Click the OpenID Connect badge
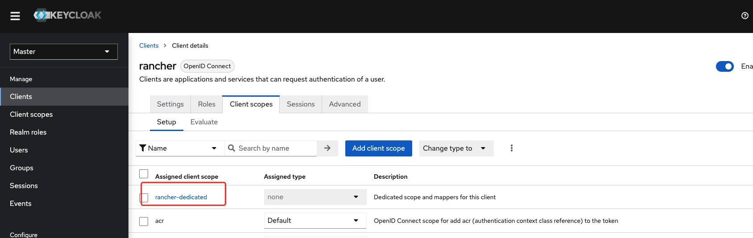 [x=207, y=66]
